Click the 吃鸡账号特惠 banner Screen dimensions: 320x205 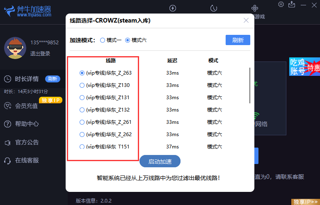point(304,67)
